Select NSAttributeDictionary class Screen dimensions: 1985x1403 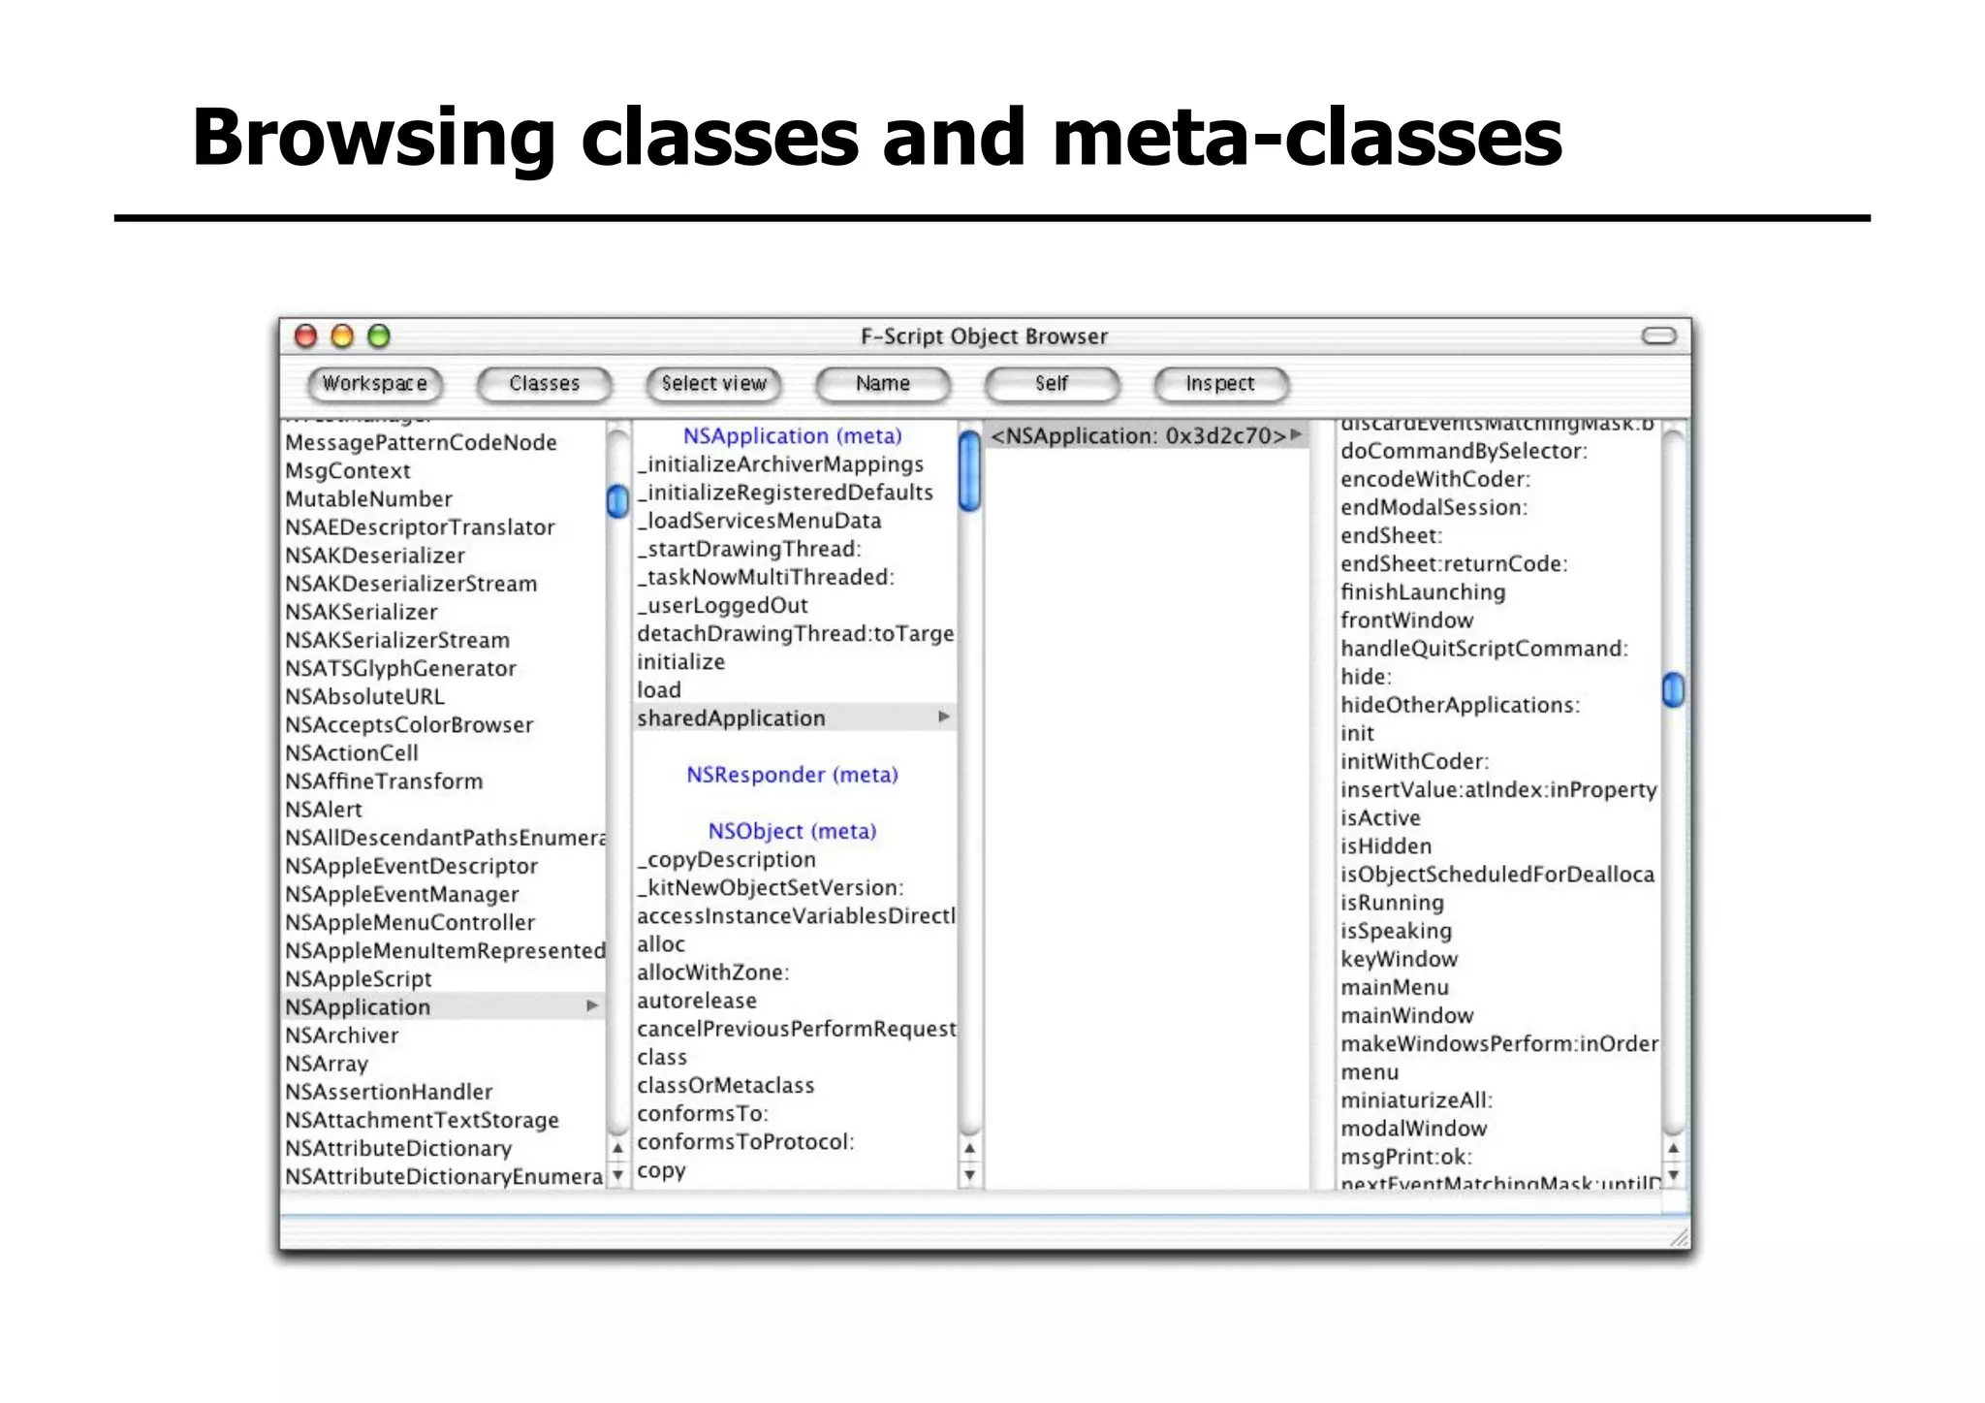(x=398, y=1148)
